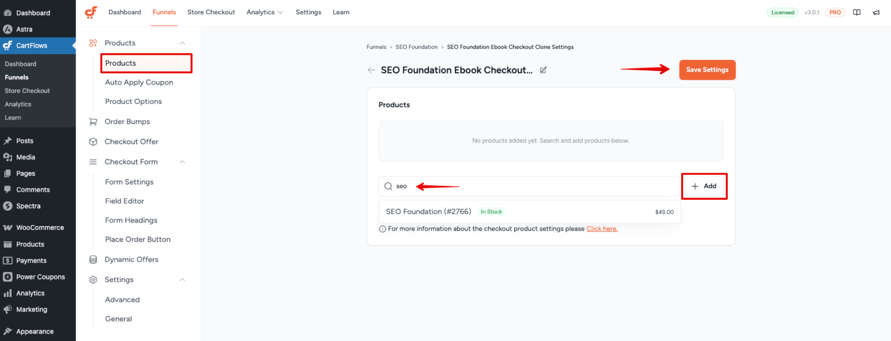The height and width of the screenshot is (341, 891).
Task: Open the knowledge base book icon
Action: point(857,13)
